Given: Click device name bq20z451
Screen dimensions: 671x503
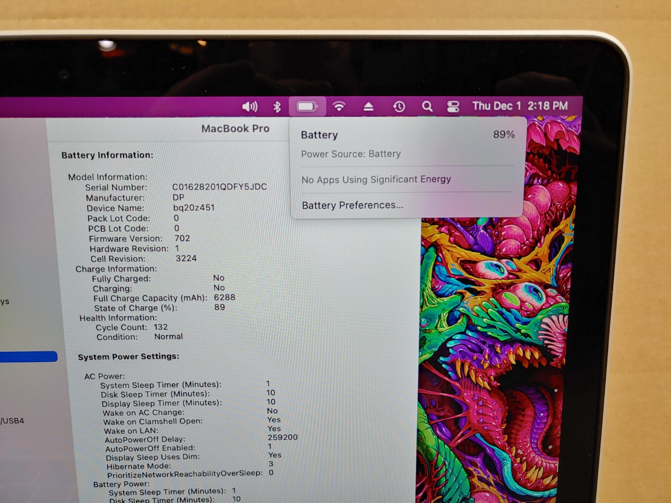Looking at the screenshot, I should (x=194, y=208).
